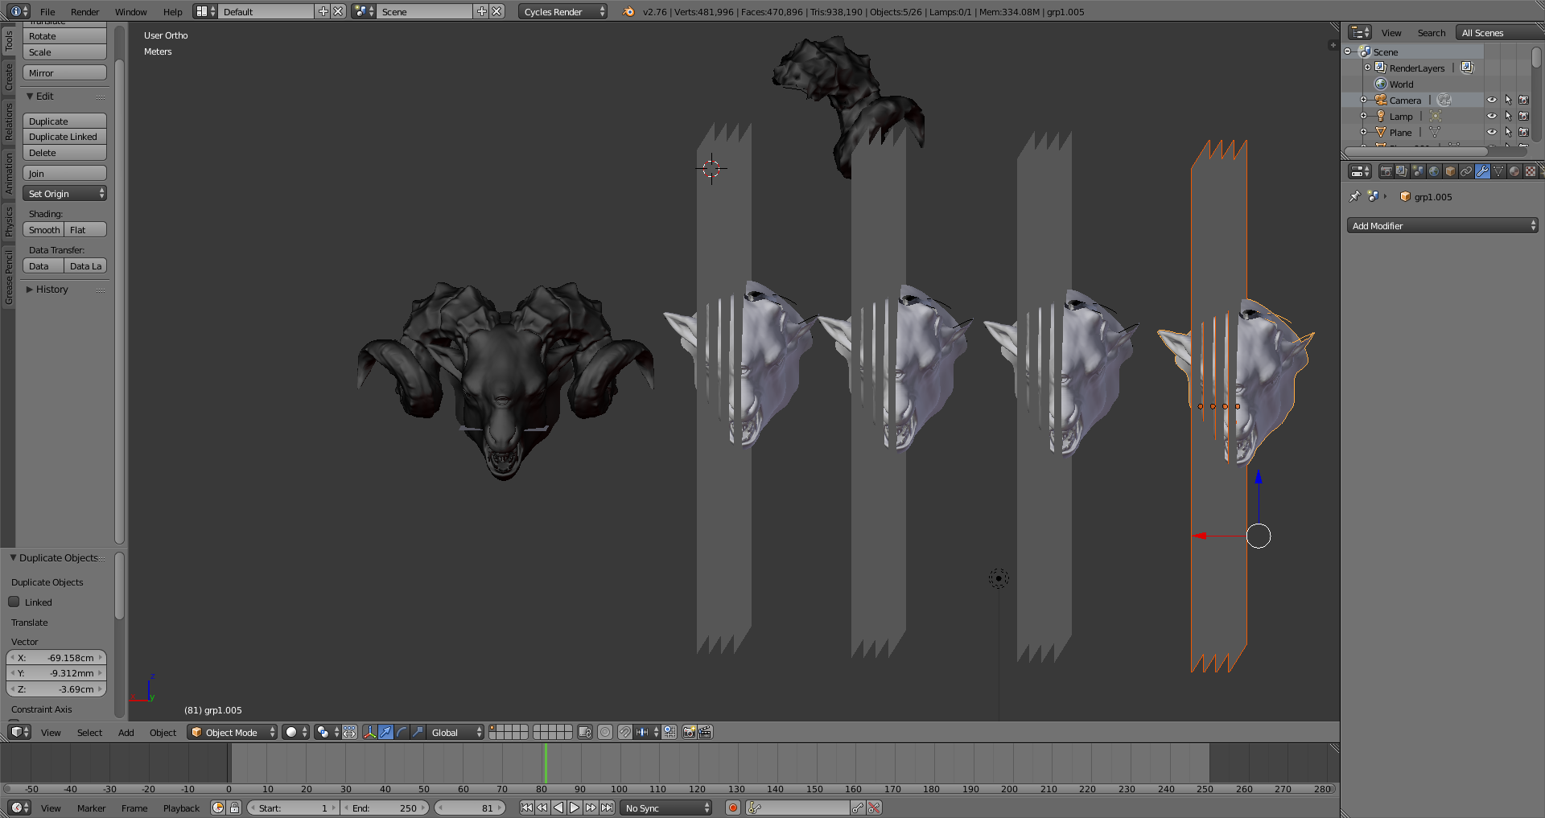The width and height of the screenshot is (1545, 818).
Task: Pin the properties context
Action: click(x=1355, y=196)
